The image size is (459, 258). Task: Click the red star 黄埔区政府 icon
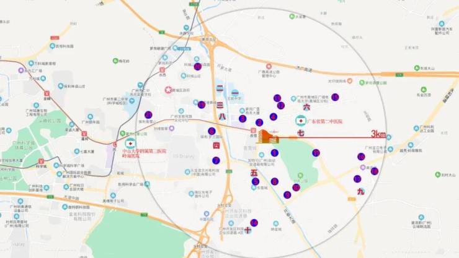167,90
